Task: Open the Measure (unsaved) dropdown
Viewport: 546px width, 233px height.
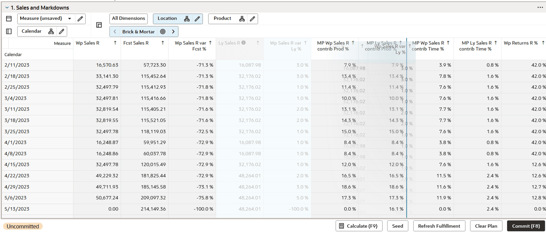Action: [70, 19]
